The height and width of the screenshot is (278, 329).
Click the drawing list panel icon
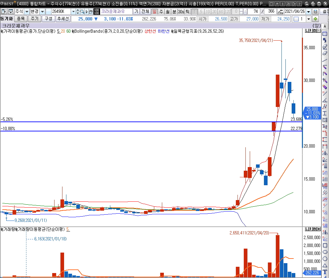click(325, 34)
